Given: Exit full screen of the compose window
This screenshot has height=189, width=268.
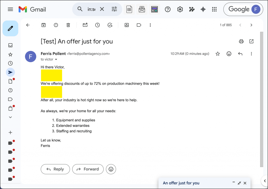Looking at the screenshot, I should coord(239,183).
